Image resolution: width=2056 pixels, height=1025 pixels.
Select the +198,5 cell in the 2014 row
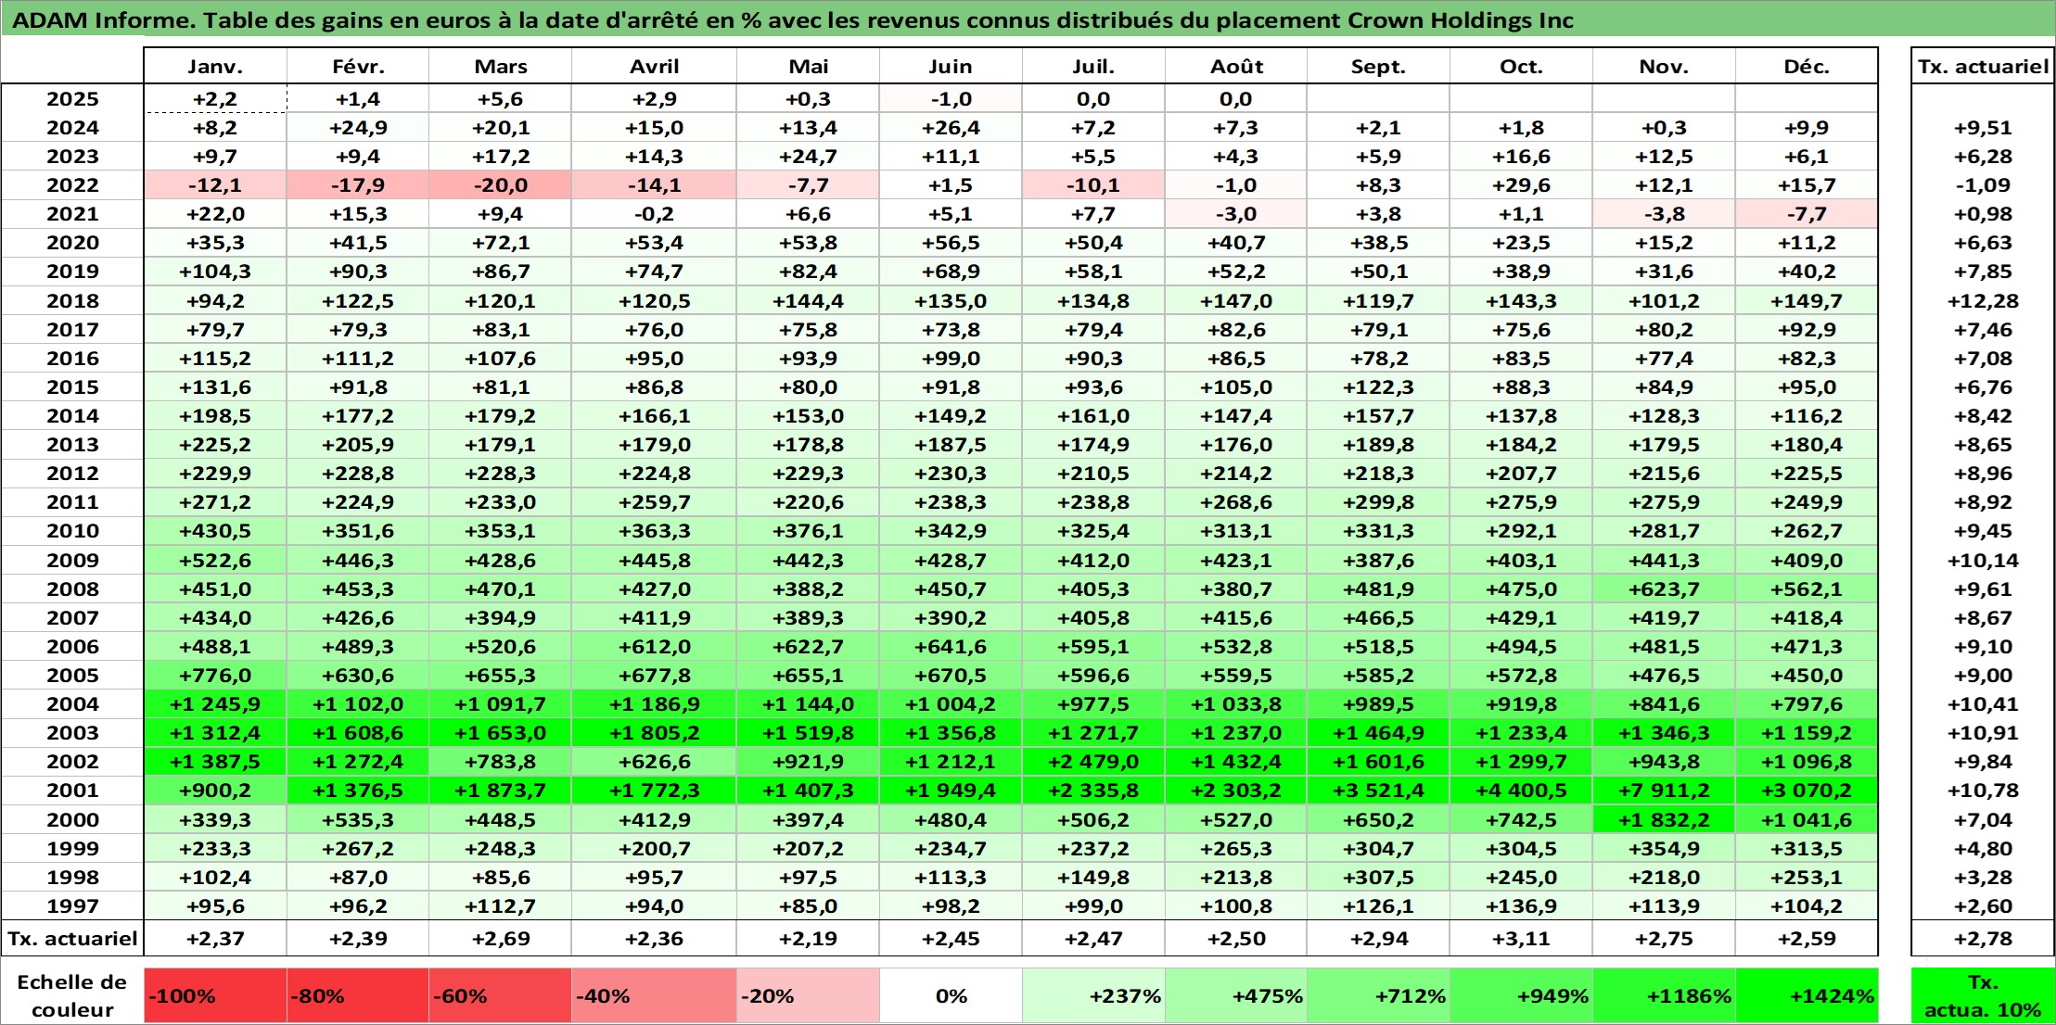[215, 416]
